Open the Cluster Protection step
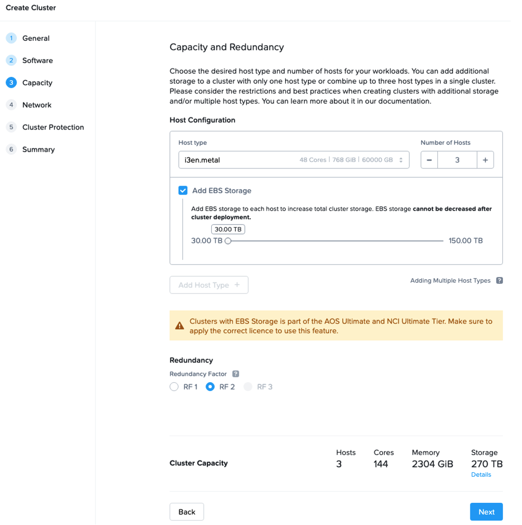 (x=53, y=127)
